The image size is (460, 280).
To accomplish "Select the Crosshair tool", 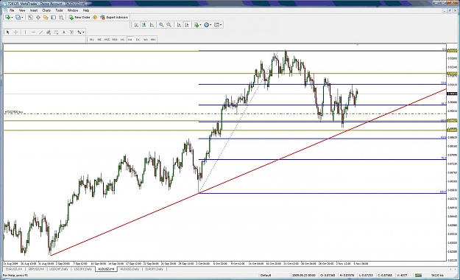I will (15, 32).
